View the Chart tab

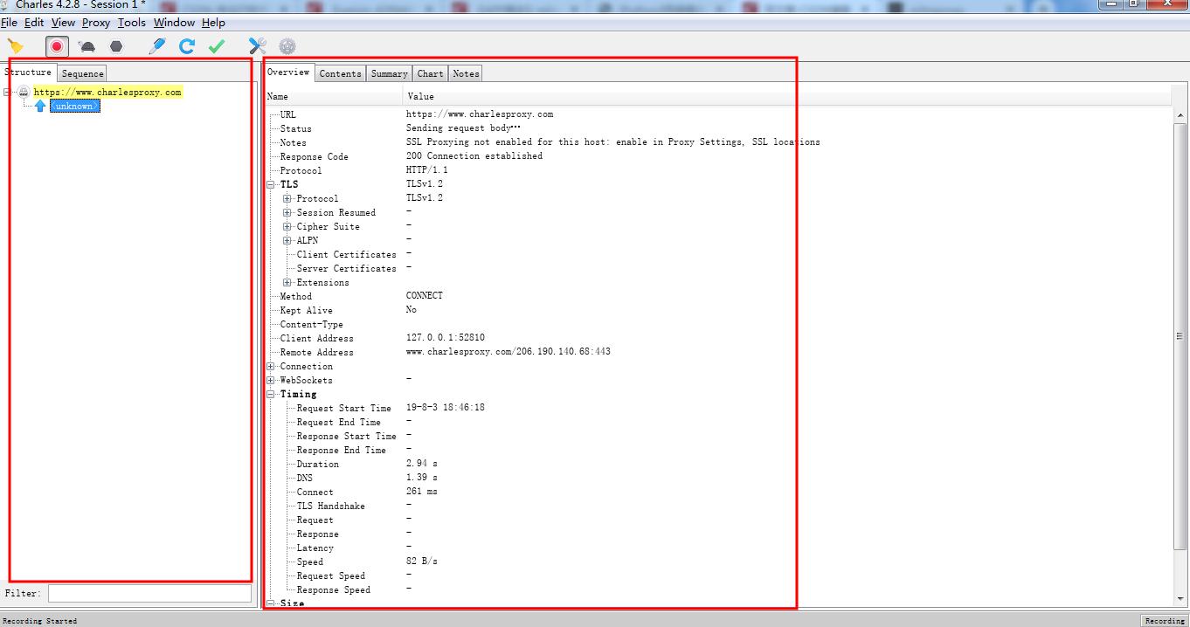[430, 73]
